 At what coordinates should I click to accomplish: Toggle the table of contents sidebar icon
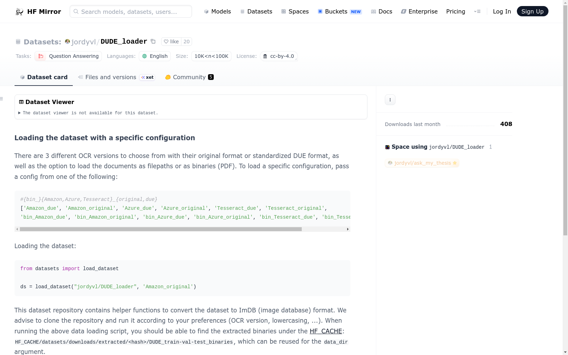tap(1, 99)
